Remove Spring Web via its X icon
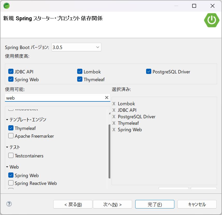This screenshot has width=222, height=215. coord(114,130)
